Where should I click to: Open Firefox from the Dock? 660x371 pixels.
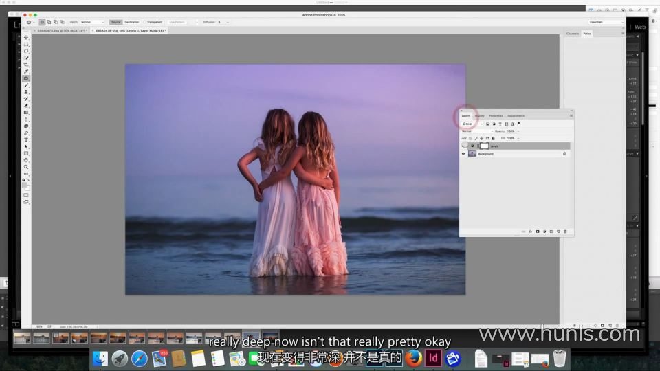(x=413, y=358)
